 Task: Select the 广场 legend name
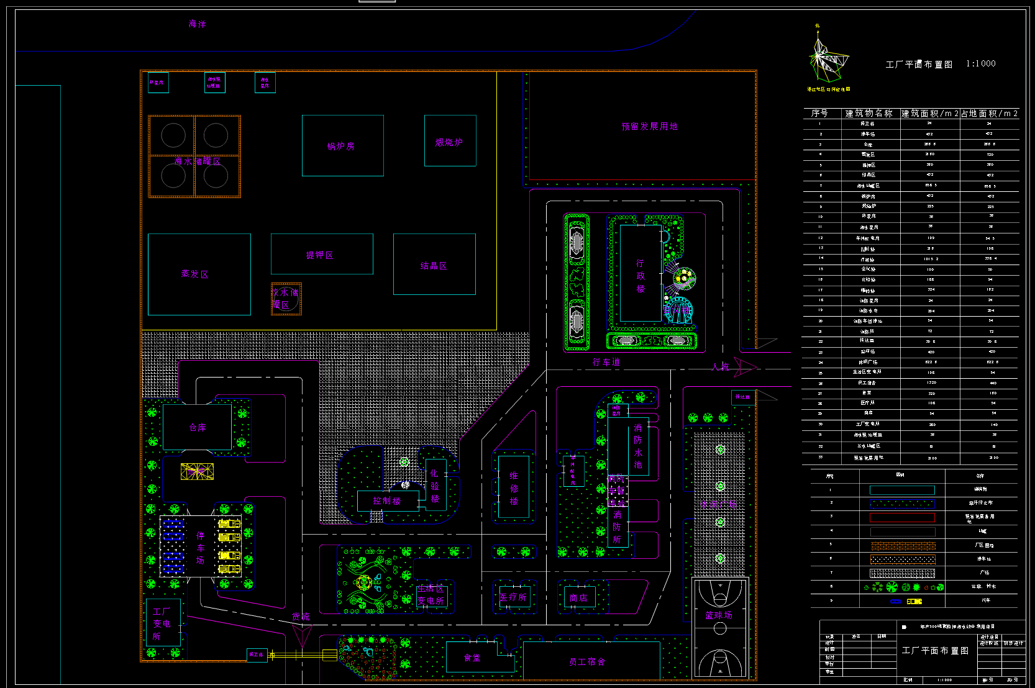985,573
